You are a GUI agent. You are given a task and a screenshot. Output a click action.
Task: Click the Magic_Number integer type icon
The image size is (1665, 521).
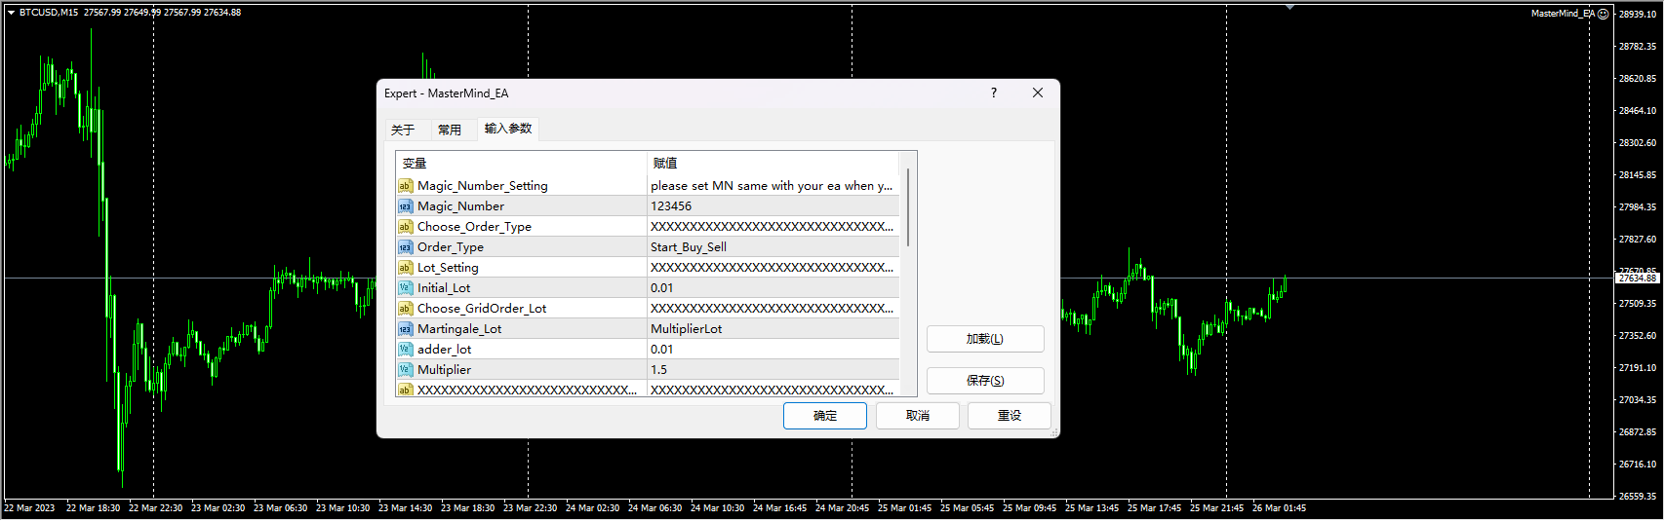(405, 206)
